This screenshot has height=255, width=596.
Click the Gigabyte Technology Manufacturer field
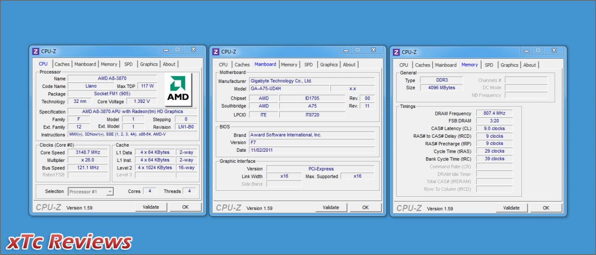coord(312,81)
